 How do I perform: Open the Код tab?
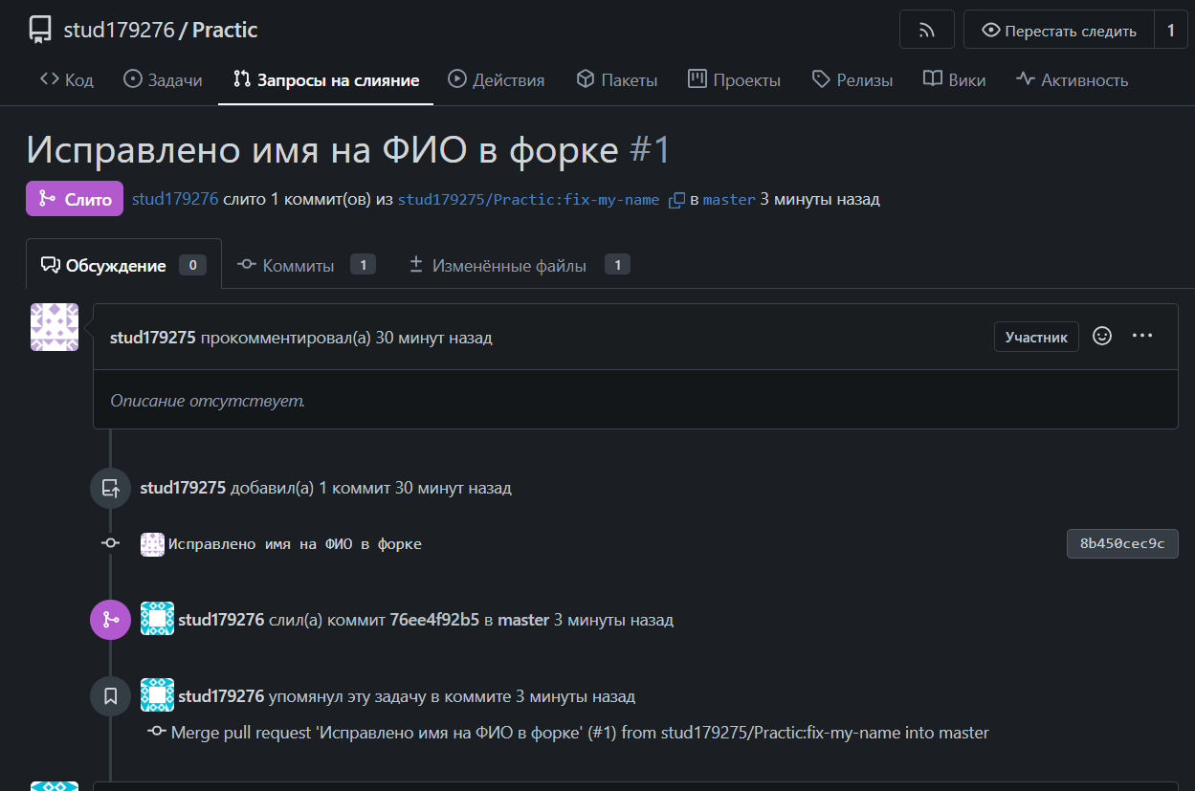click(67, 80)
